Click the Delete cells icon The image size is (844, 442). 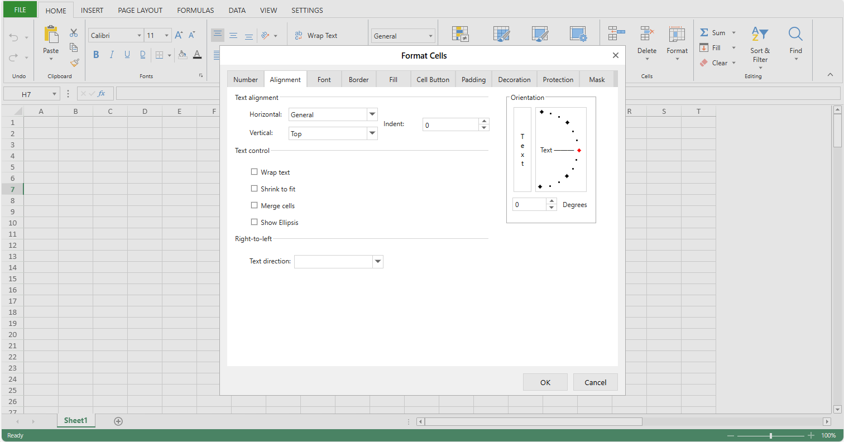pyautogui.click(x=647, y=33)
